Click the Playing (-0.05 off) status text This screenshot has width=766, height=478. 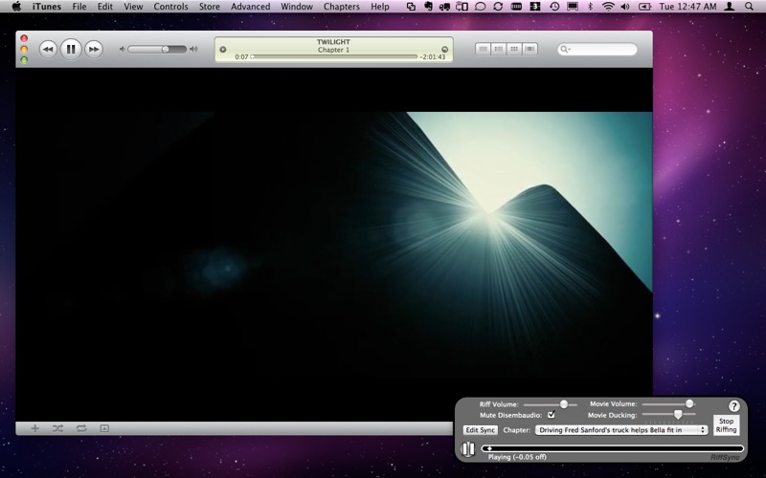pyautogui.click(x=517, y=457)
